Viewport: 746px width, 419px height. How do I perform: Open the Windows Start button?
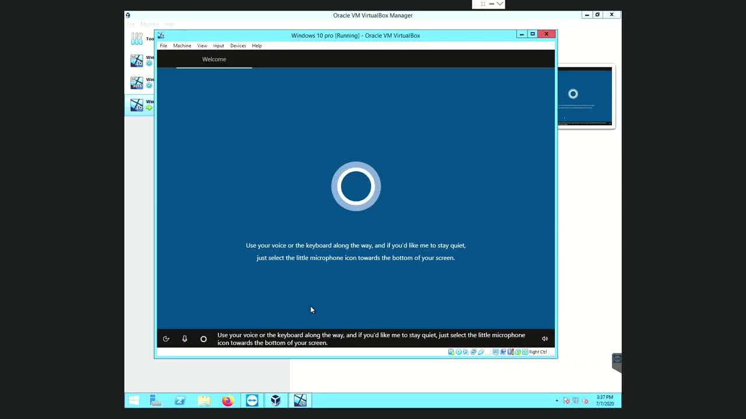pos(133,400)
